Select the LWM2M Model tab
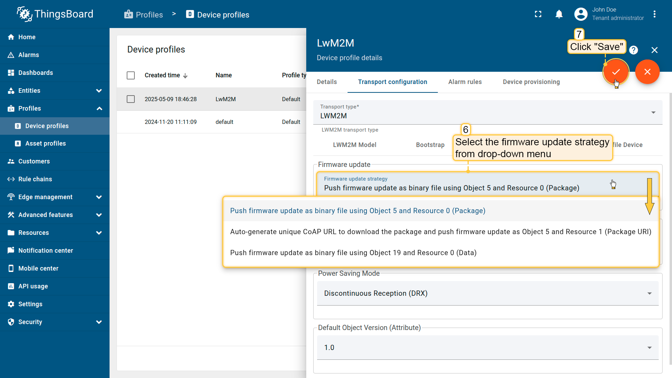 point(355,145)
